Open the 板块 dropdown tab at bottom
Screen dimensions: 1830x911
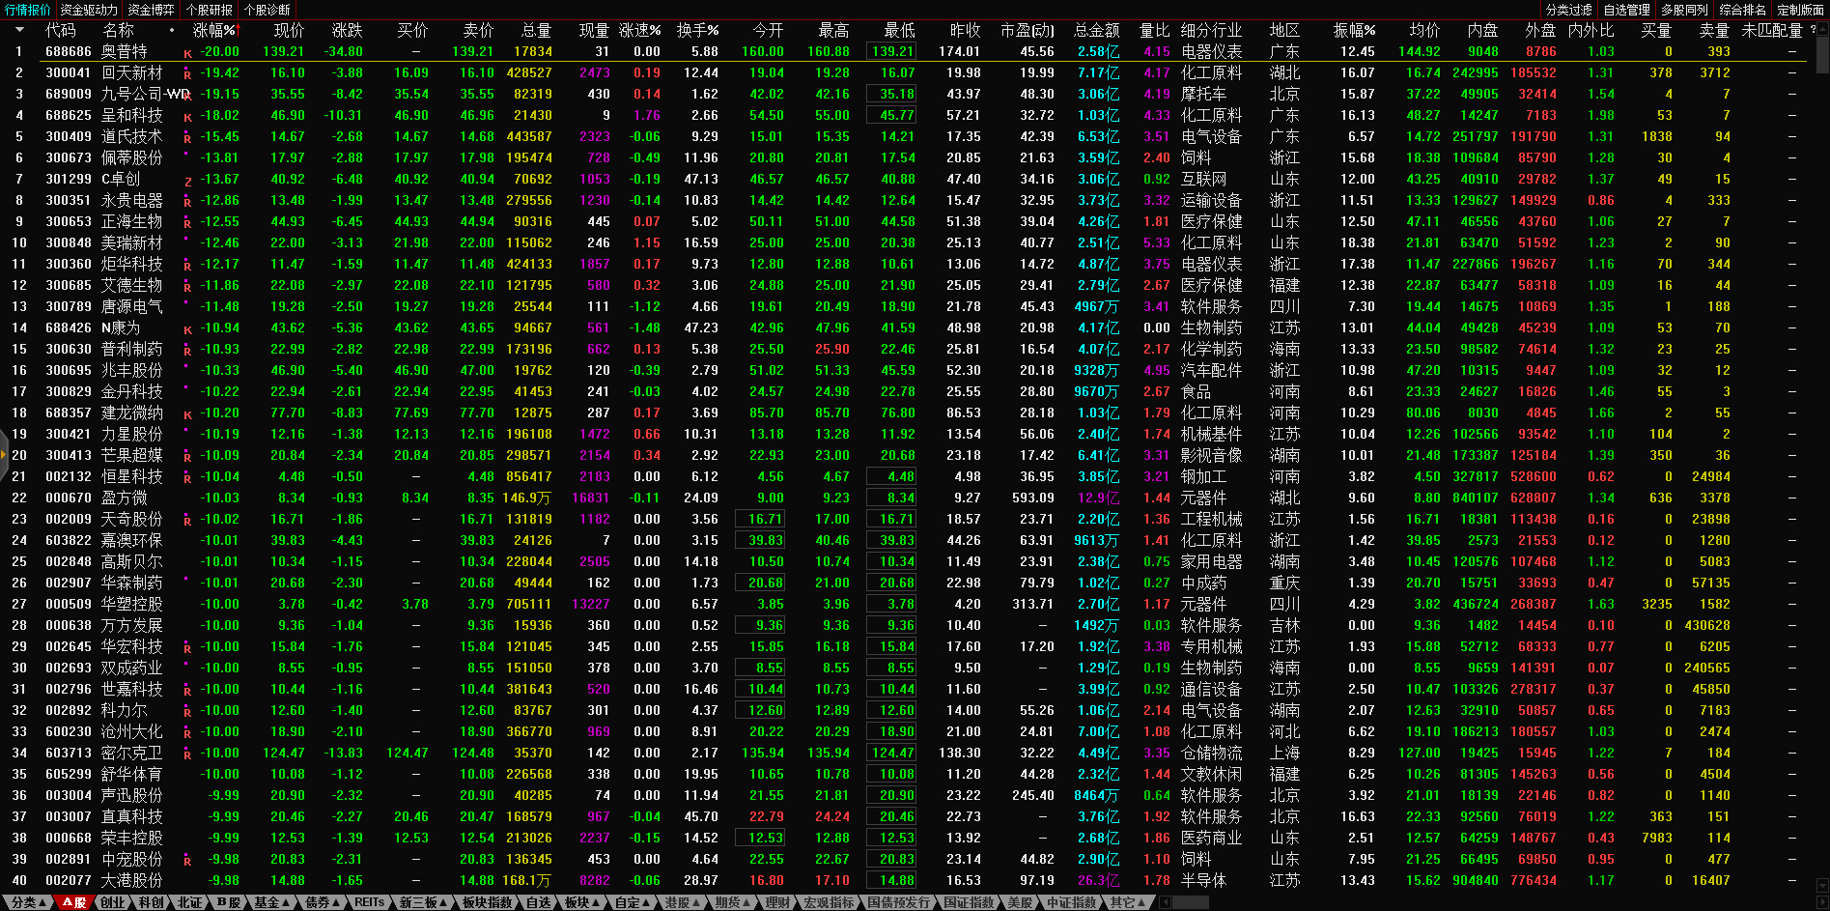click(x=580, y=902)
